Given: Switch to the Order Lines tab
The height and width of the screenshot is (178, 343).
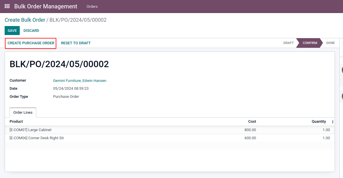Looking at the screenshot, I should pyautogui.click(x=23, y=112).
